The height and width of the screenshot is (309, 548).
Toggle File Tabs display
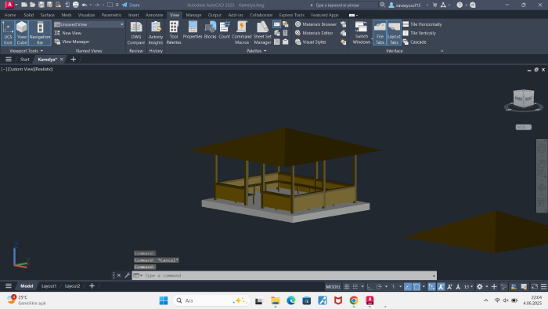click(380, 33)
